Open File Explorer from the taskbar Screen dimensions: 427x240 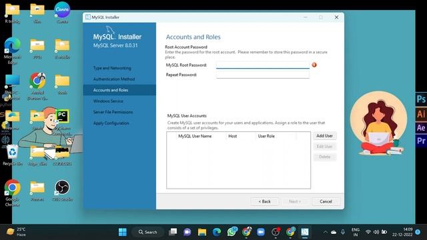pos(201,232)
